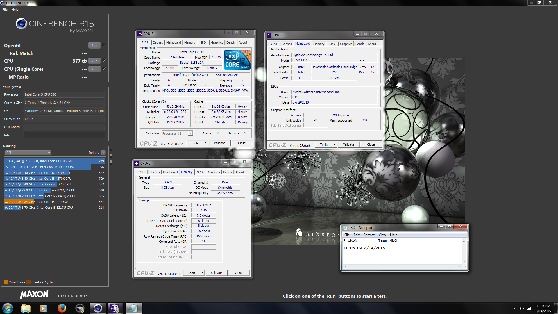Launch Firefox from the taskbar
Screen dimensions: 558x314
pos(62,308)
